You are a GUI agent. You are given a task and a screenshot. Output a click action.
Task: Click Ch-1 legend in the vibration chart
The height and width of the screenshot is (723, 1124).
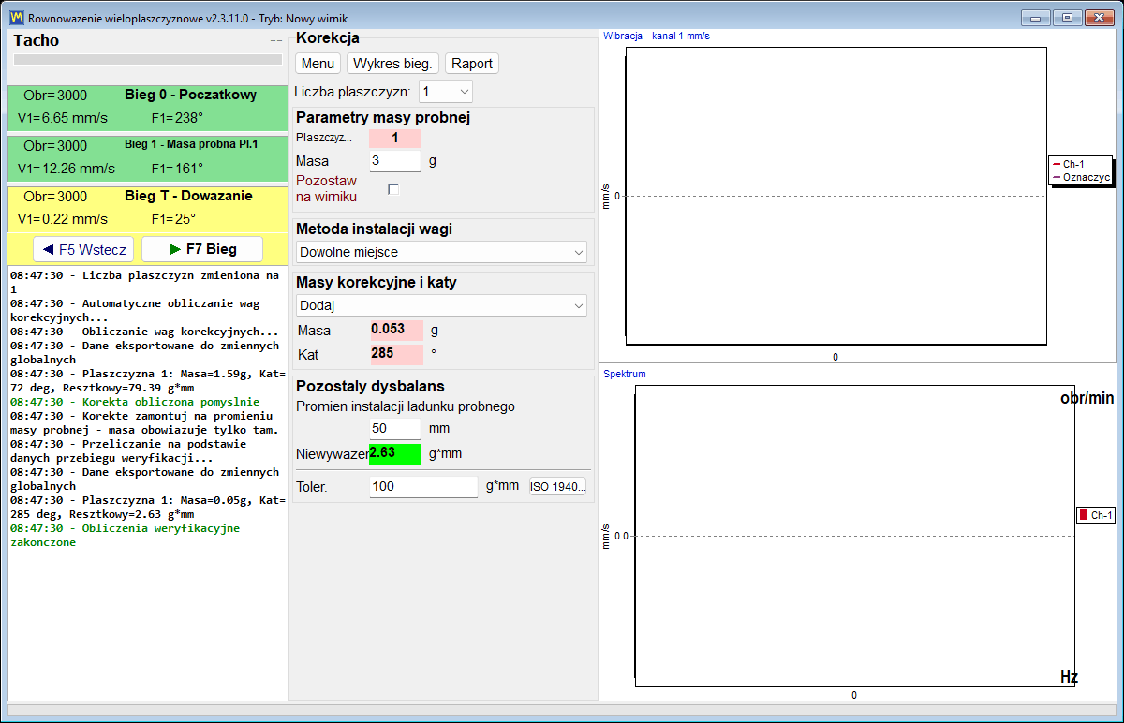coord(1068,165)
